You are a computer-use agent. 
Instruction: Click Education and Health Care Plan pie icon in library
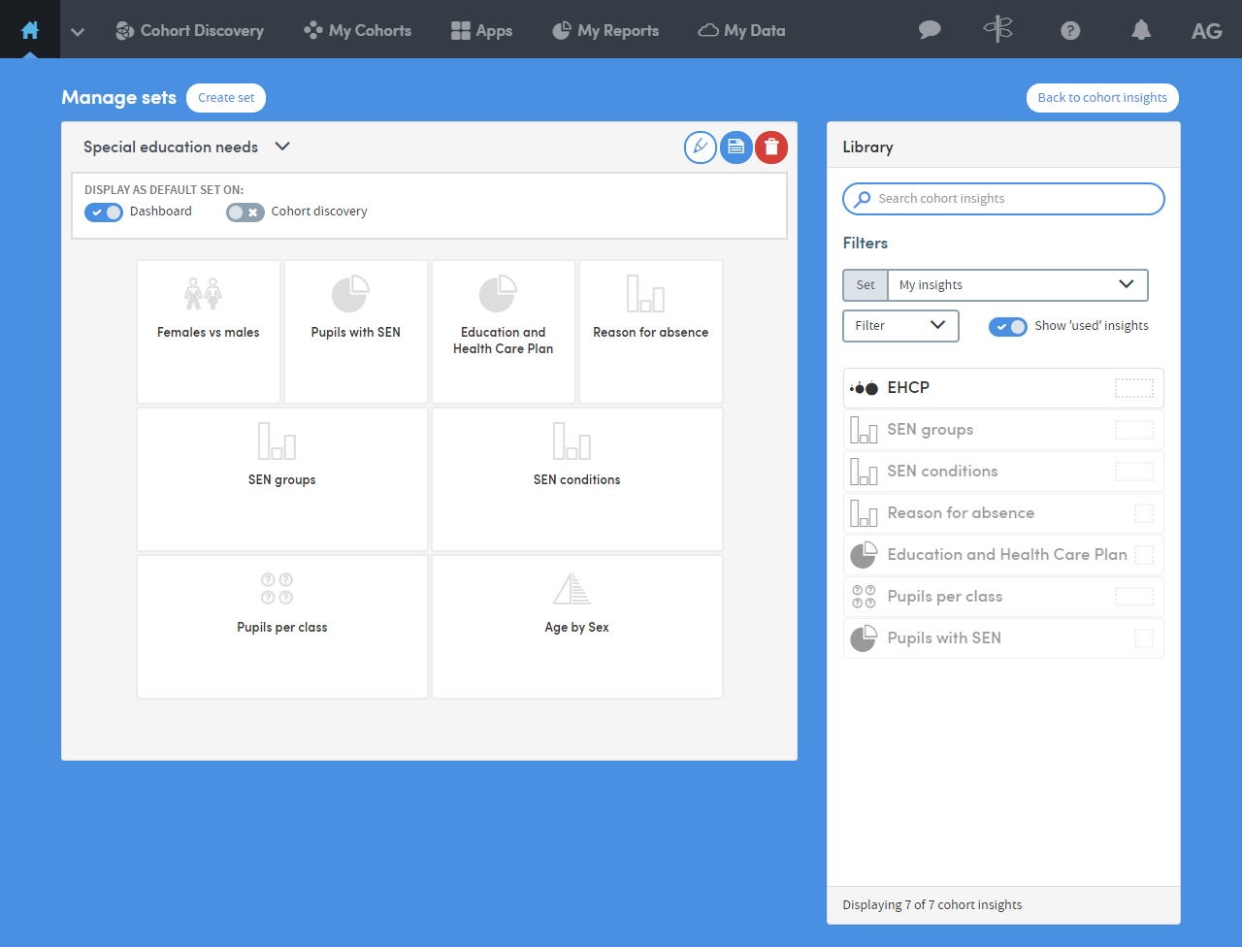pyautogui.click(x=864, y=555)
